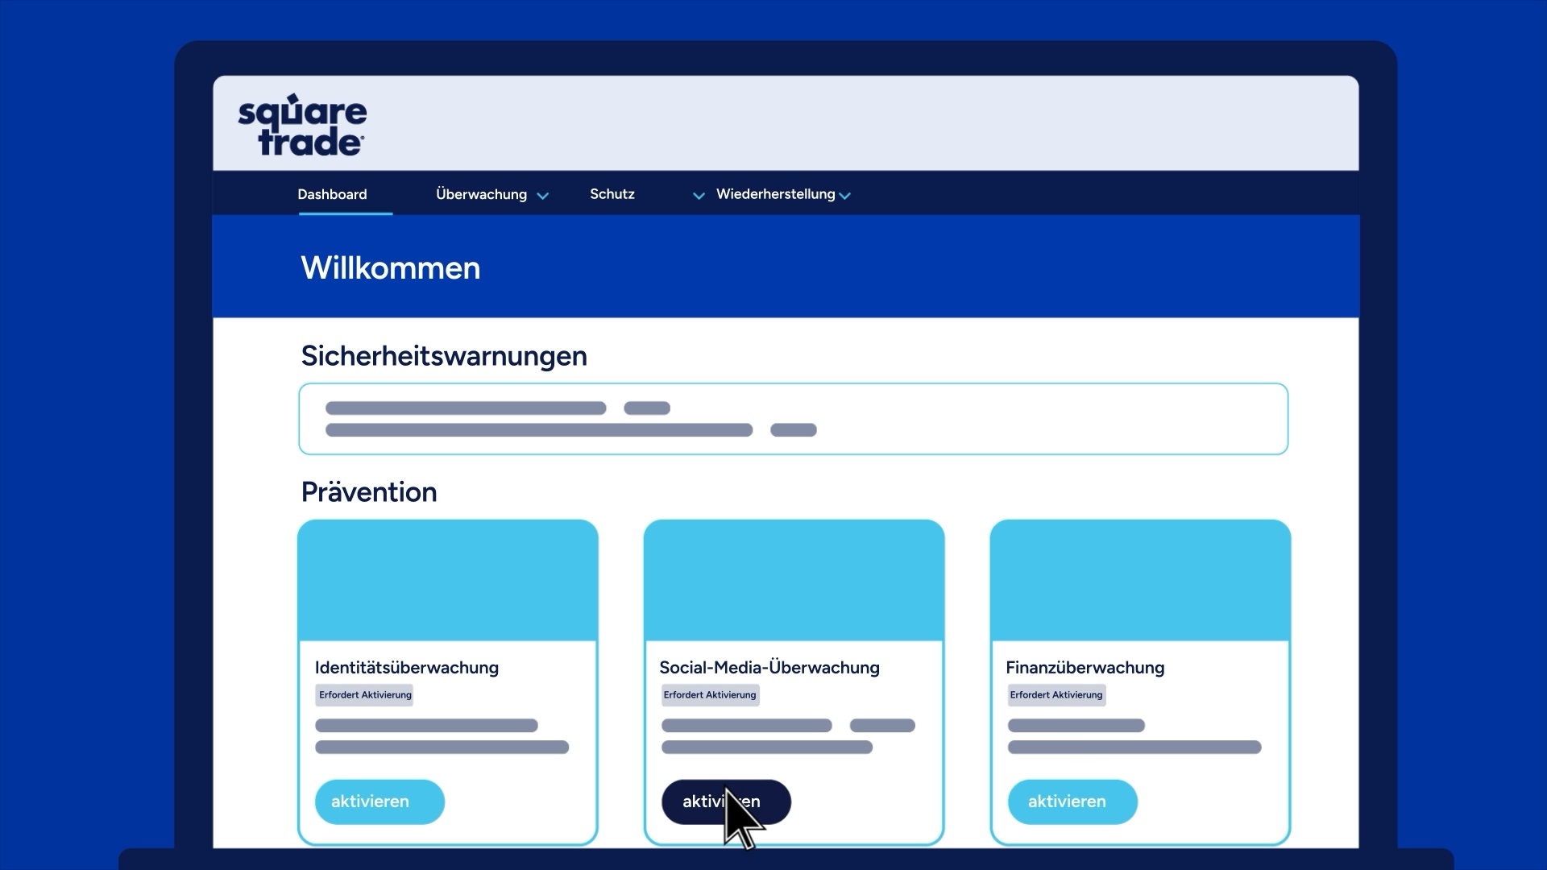
Task: Activate Identitätsüberwachung with its aktivieren button
Action: point(379,802)
